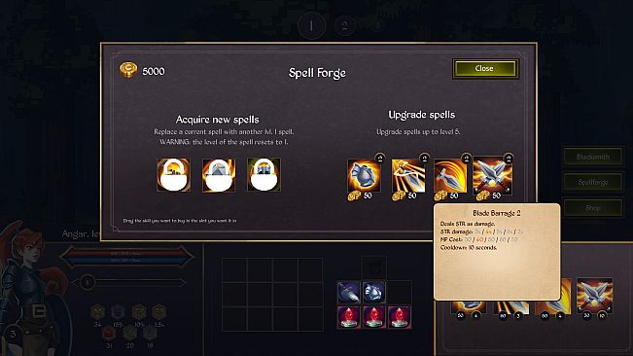Upgrade the Blade Barrage crossed-swords spell

(493, 176)
